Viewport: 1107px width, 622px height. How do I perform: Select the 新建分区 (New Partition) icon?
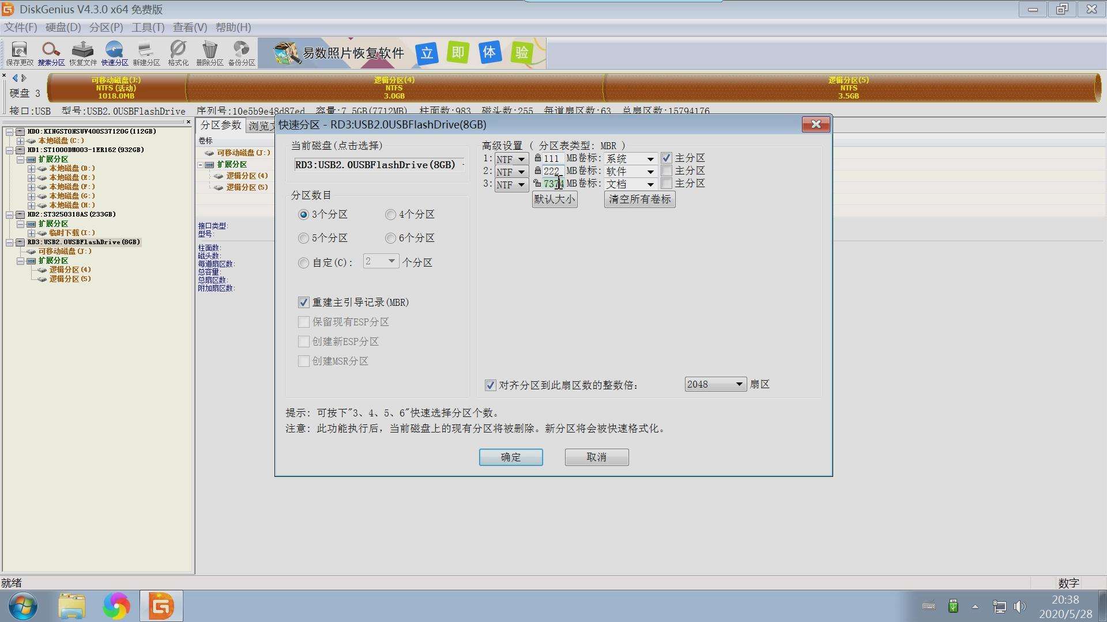click(x=146, y=53)
